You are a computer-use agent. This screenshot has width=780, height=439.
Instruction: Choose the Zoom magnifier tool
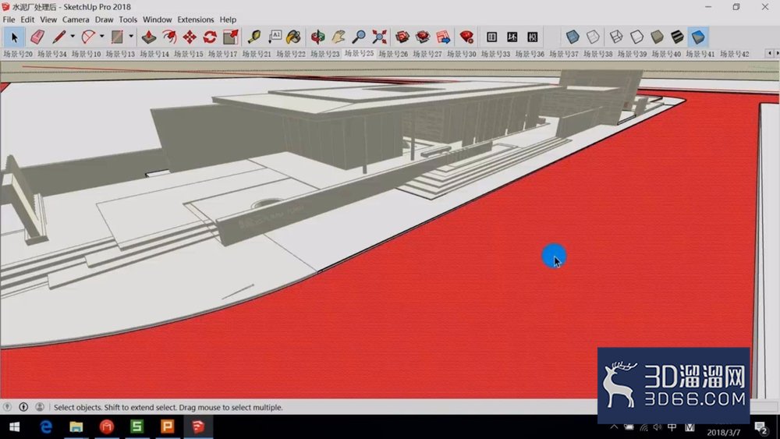359,37
